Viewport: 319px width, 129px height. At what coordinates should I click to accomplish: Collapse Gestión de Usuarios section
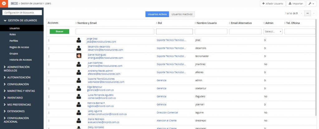pyautogui.click(x=22, y=21)
